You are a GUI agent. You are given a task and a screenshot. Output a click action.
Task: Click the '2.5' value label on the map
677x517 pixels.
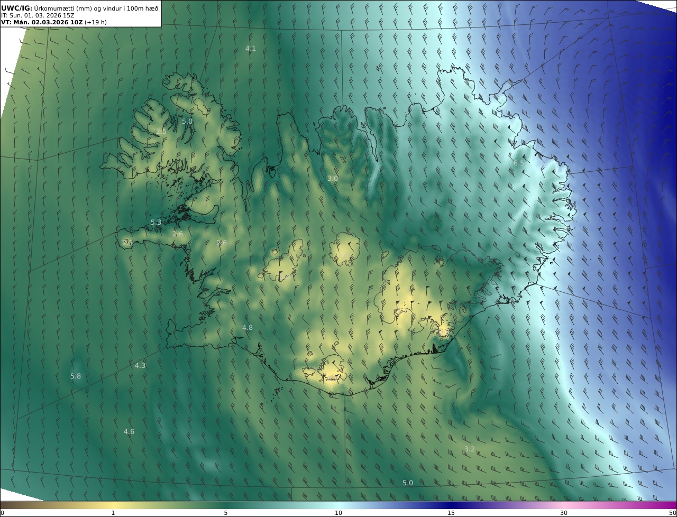click(x=161, y=131)
